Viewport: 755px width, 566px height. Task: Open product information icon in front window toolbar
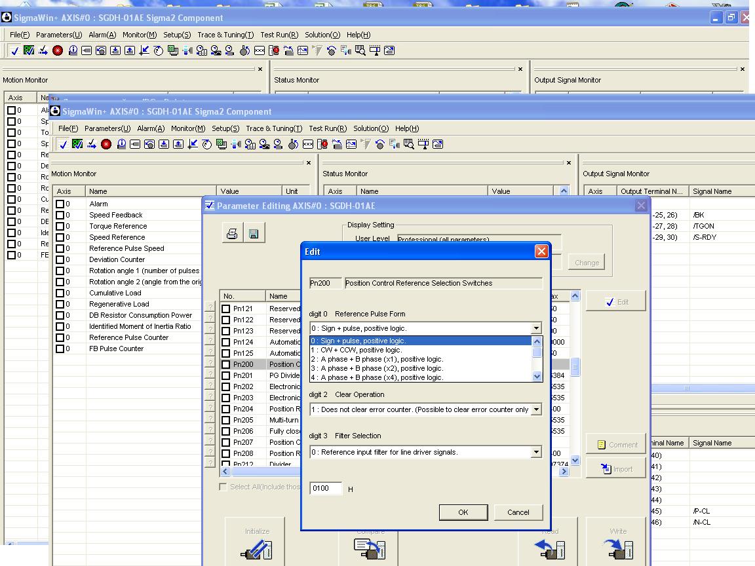tap(121, 144)
